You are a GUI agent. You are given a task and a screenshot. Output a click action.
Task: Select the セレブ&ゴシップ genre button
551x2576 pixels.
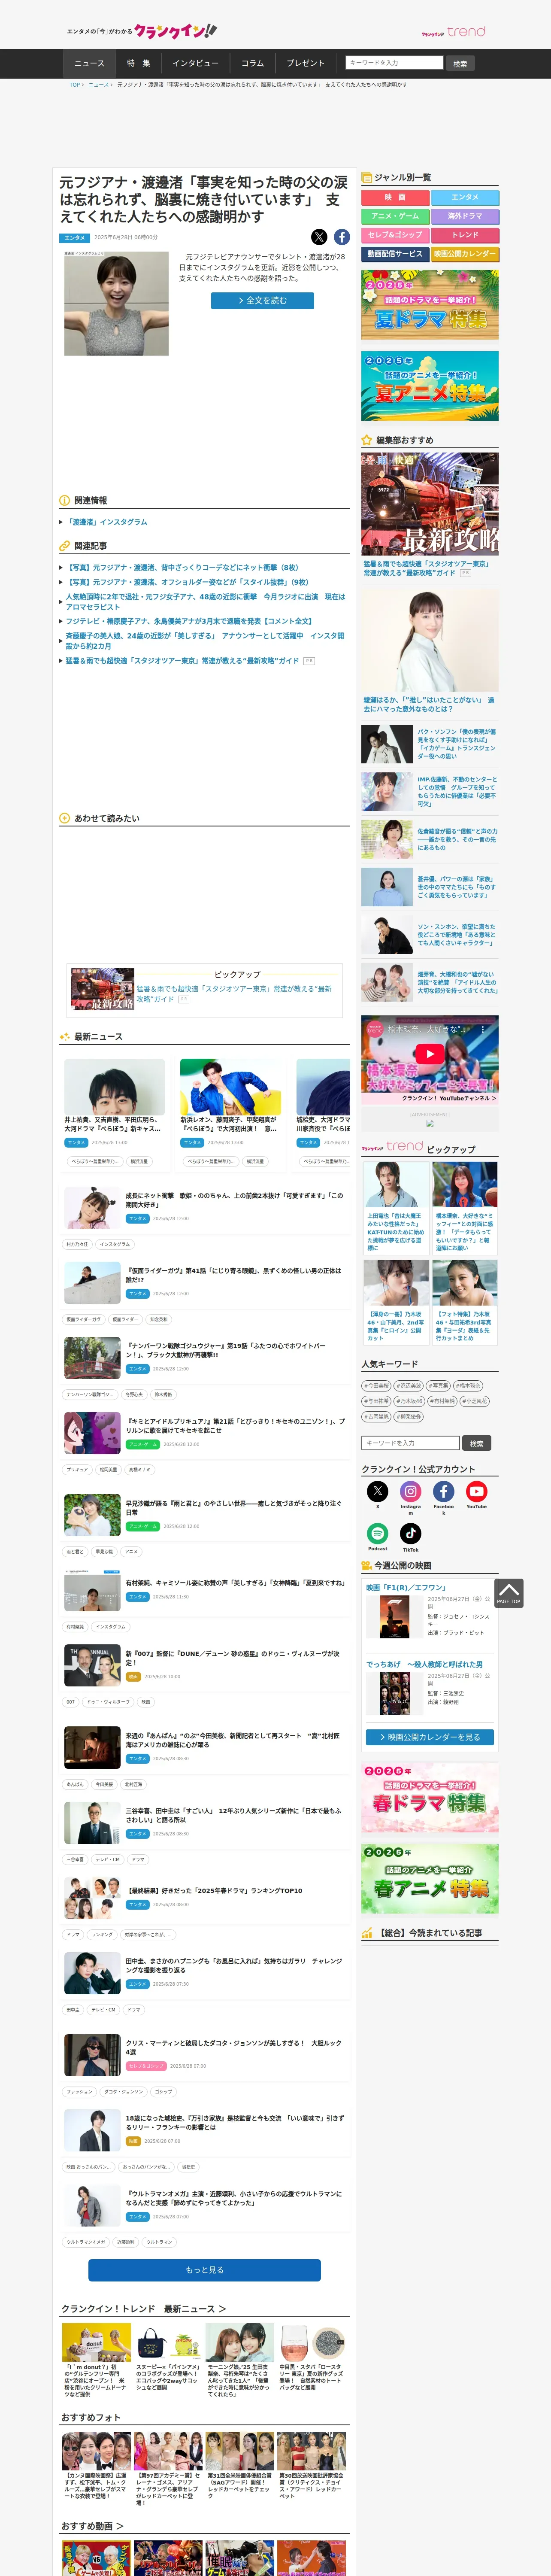coord(395,235)
